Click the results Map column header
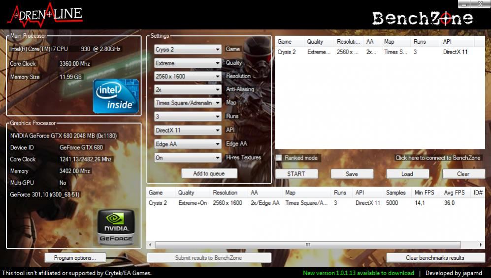This screenshot has width=491, height=278. click(306, 193)
